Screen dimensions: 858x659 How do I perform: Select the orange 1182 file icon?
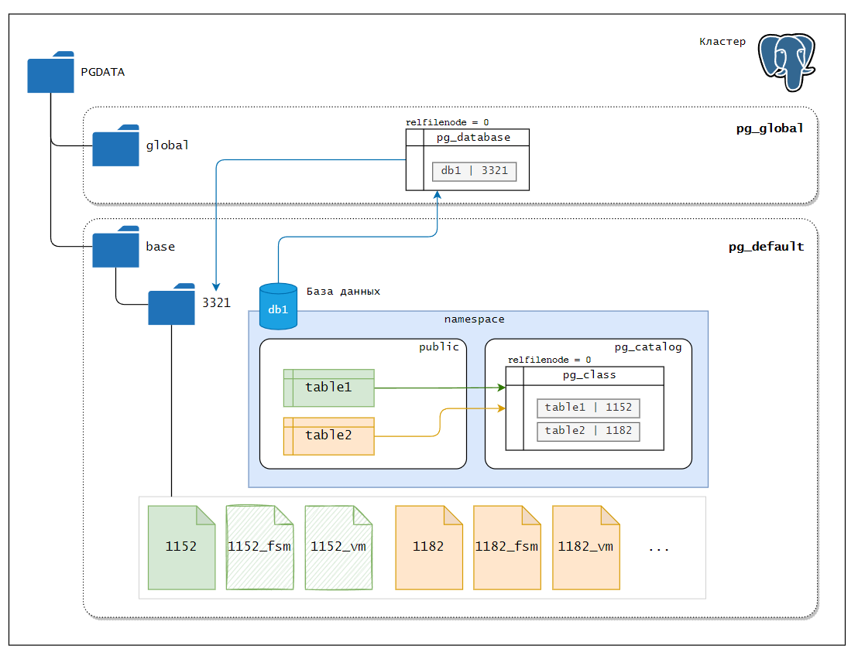pyautogui.click(x=428, y=547)
